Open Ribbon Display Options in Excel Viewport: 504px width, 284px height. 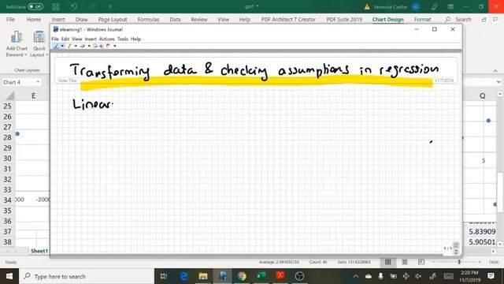pyautogui.click(x=450, y=7)
